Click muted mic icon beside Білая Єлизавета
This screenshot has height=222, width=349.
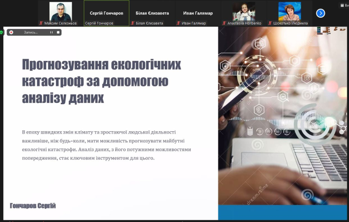click(133, 23)
